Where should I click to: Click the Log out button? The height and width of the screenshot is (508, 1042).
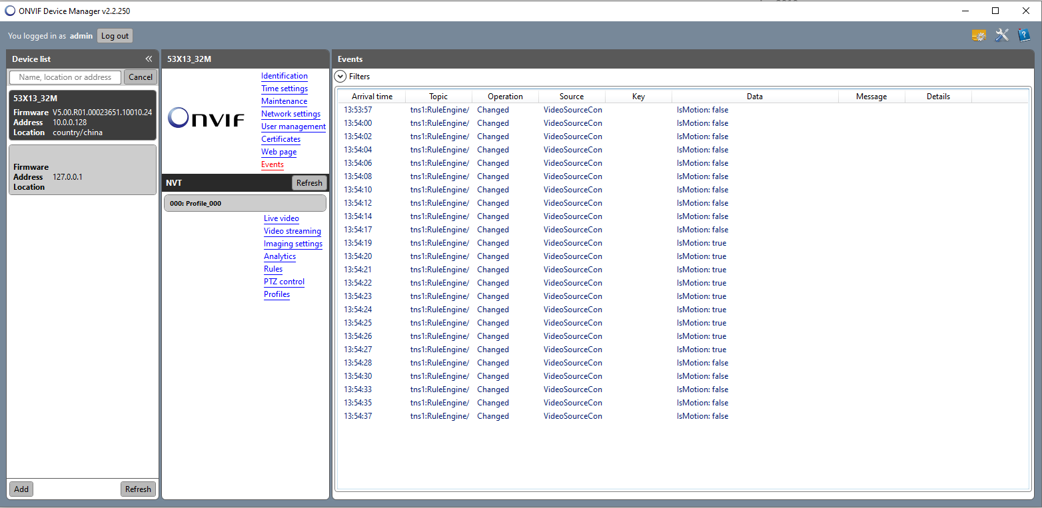[115, 36]
